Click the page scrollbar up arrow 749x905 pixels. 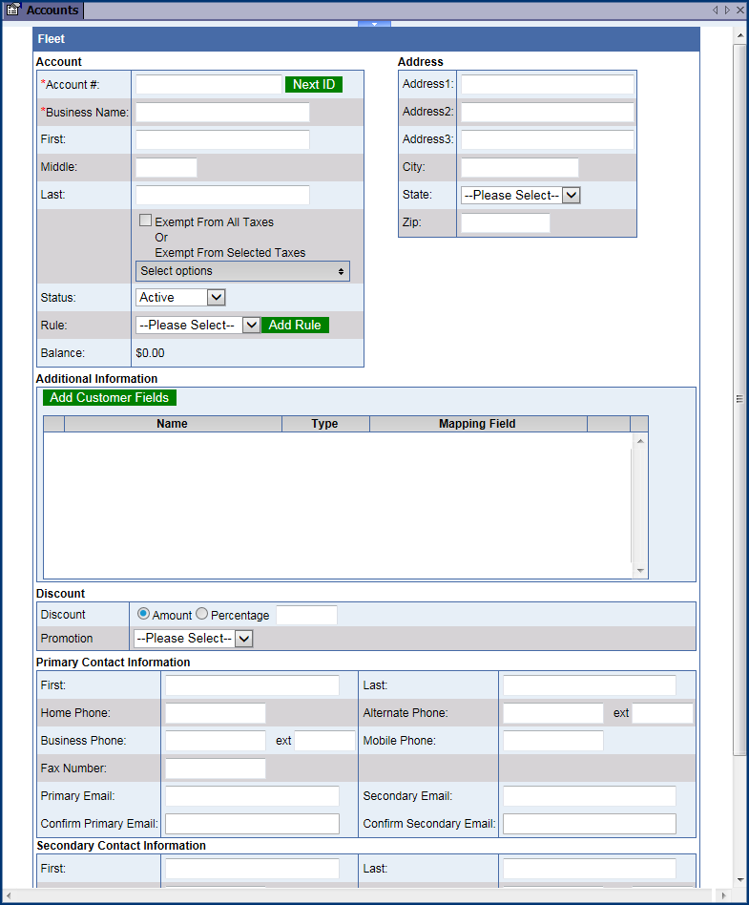(739, 33)
